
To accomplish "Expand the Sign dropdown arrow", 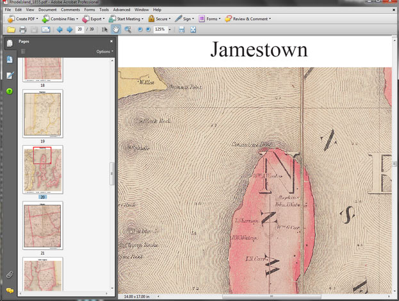I will (193, 19).
